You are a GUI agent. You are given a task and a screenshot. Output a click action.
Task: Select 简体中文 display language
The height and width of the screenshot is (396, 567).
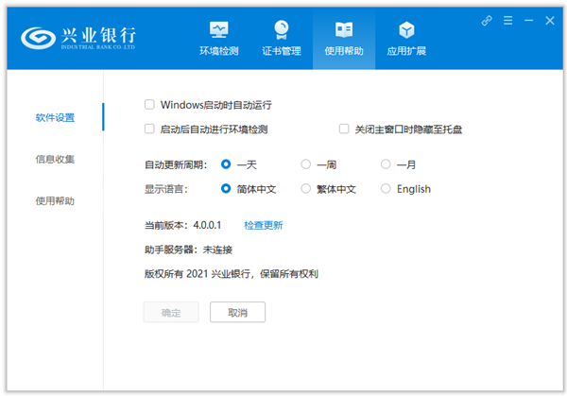(226, 189)
